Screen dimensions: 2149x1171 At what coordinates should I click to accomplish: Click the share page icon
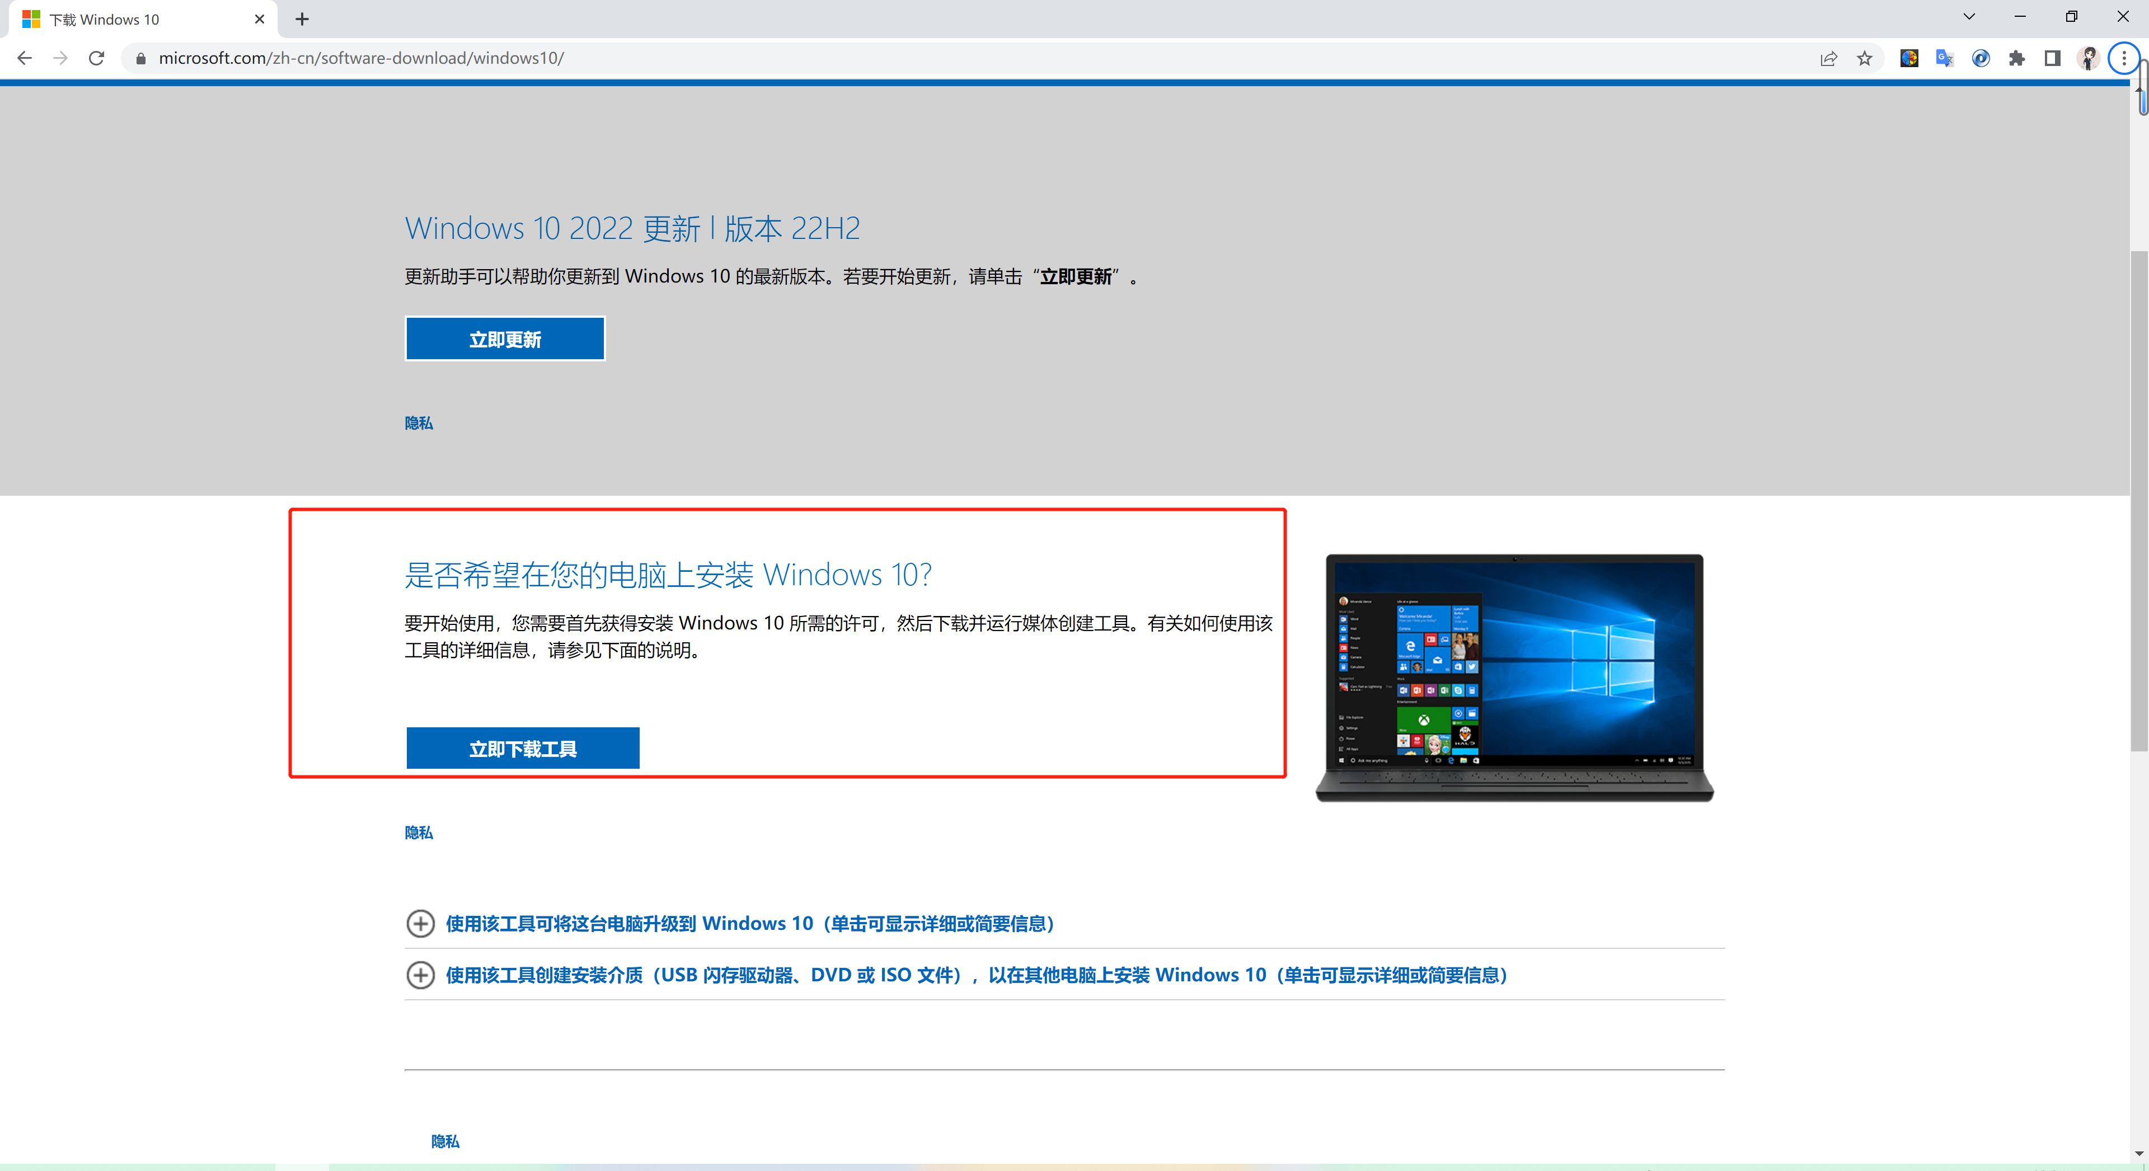[x=1829, y=58]
